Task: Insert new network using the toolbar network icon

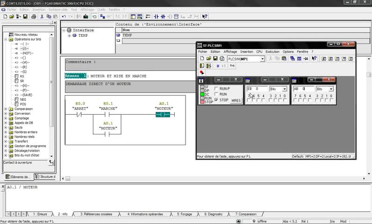Action: [x=148, y=16]
